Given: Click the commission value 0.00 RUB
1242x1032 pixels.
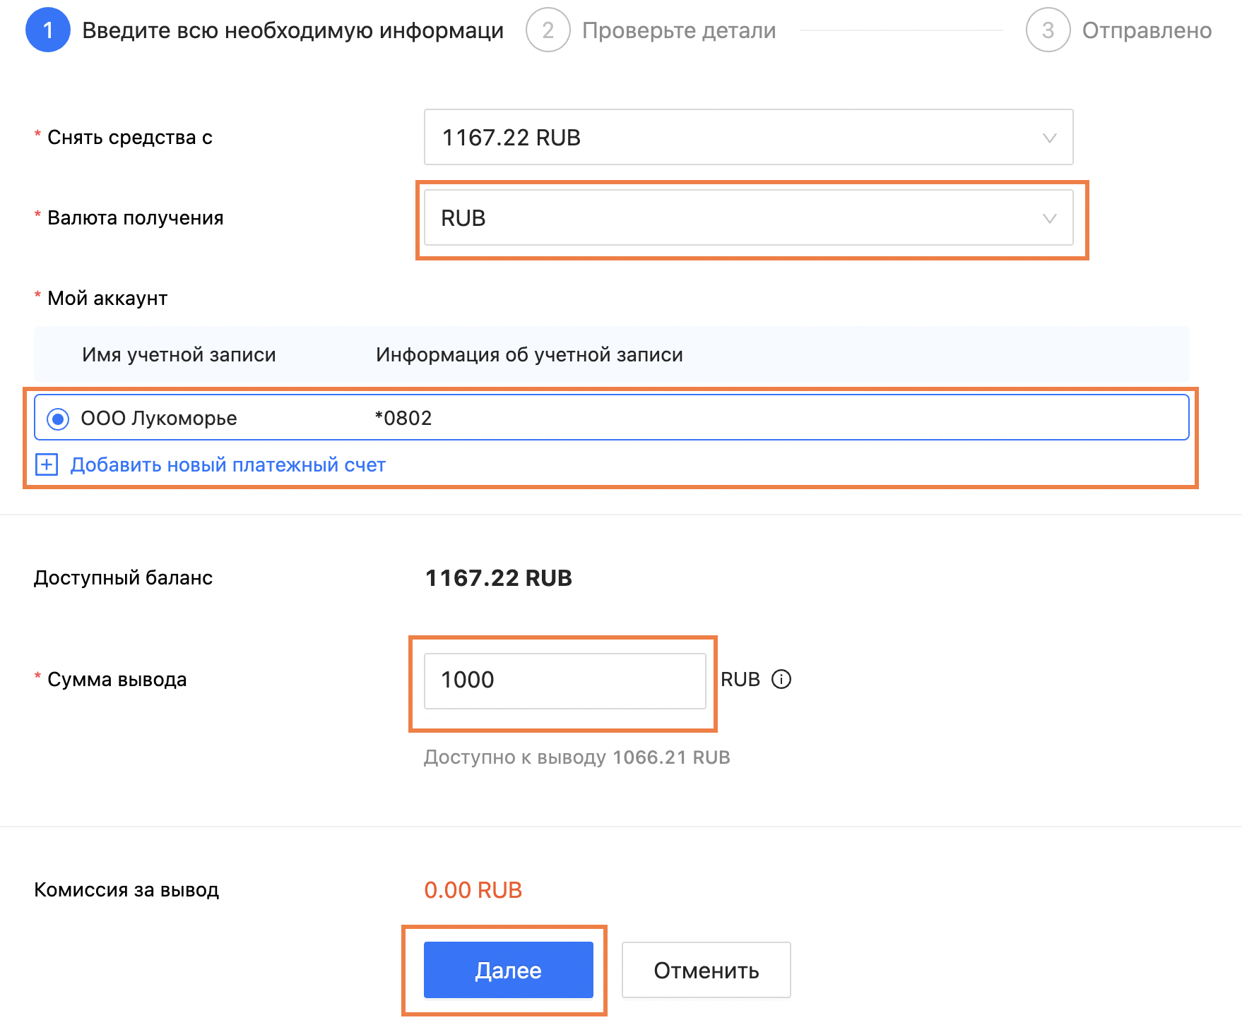Looking at the screenshot, I should pyautogui.click(x=473, y=890).
